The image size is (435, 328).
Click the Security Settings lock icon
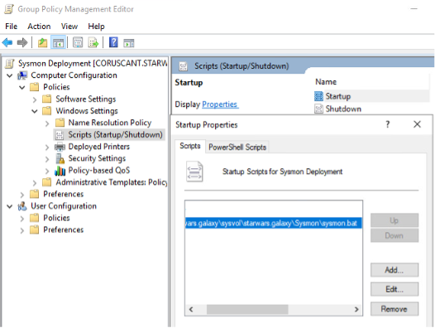[60, 158]
